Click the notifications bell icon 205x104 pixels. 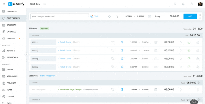pos(183,4)
